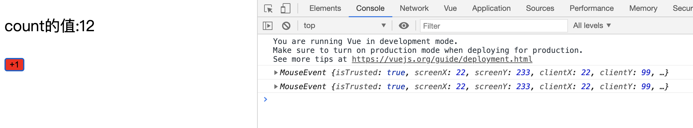Switch to the Elements tab
This screenshot has width=693, height=128.
325,8
